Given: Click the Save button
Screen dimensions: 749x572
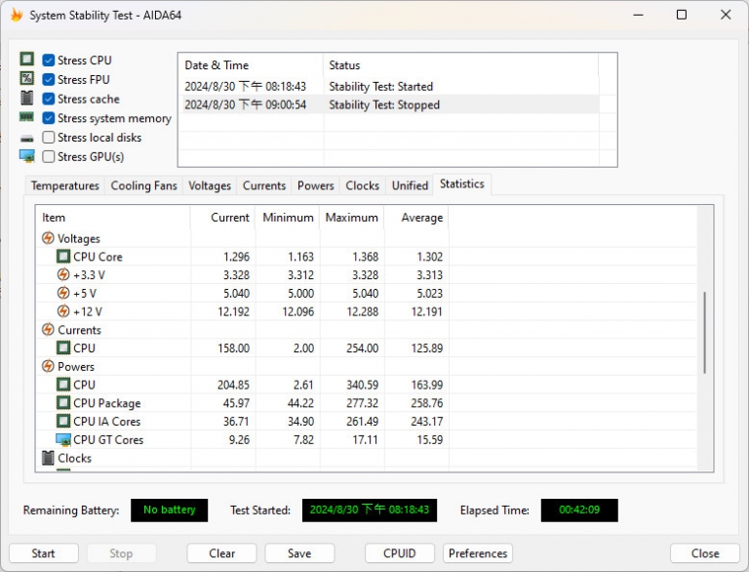Looking at the screenshot, I should [x=299, y=553].
